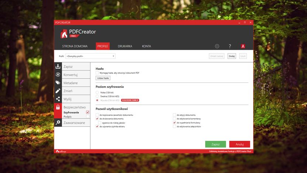The image size is (307, 173).
Task: Select Niska (128-bit) encryption level
Action: tap(97, 92)
